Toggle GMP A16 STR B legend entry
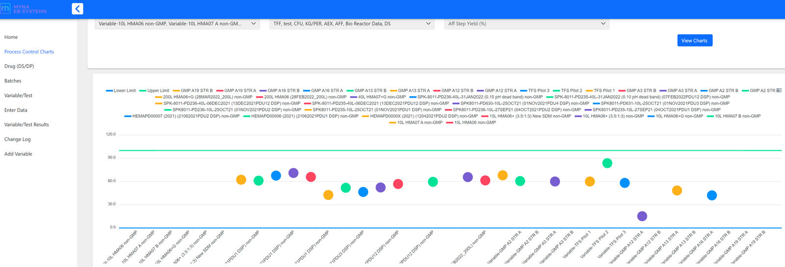The image size is (785, 267). click(x=280, y=91)
